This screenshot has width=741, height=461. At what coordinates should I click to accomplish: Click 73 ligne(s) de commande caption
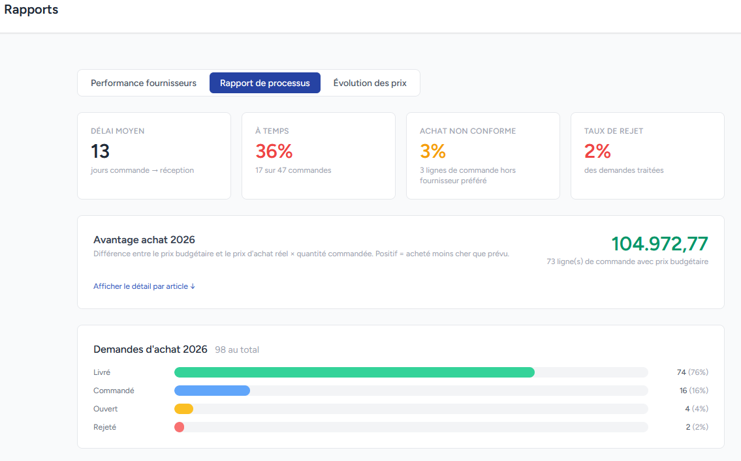[x=627, y=261]
